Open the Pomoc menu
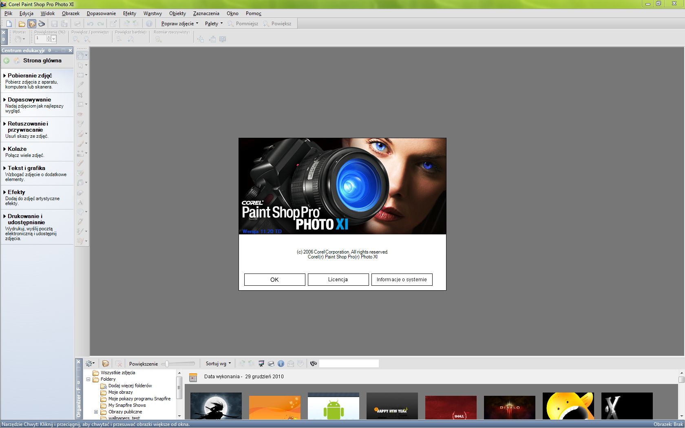685x428 pixels. click(x=254, y=13)
